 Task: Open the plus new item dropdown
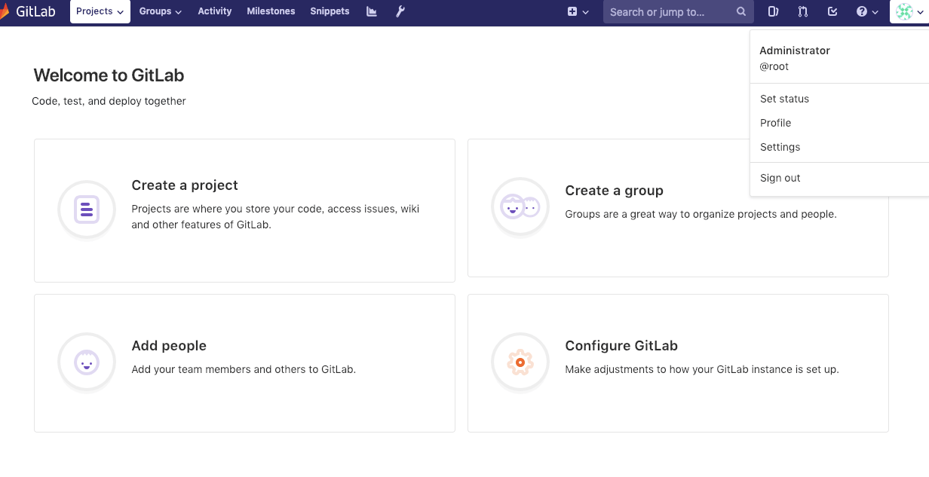click(578, 11)
